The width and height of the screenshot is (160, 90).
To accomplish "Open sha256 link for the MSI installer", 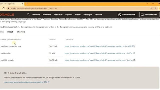I will [130, 60].
